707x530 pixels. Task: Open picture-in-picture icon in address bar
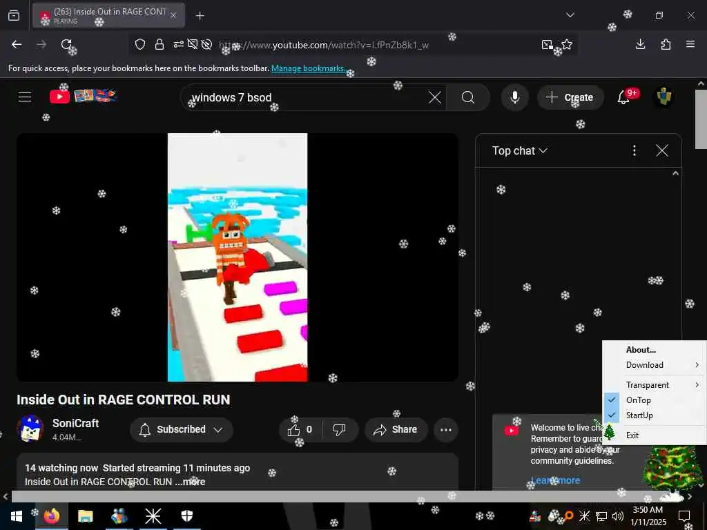pyautogui.click(x=547, y=44)
